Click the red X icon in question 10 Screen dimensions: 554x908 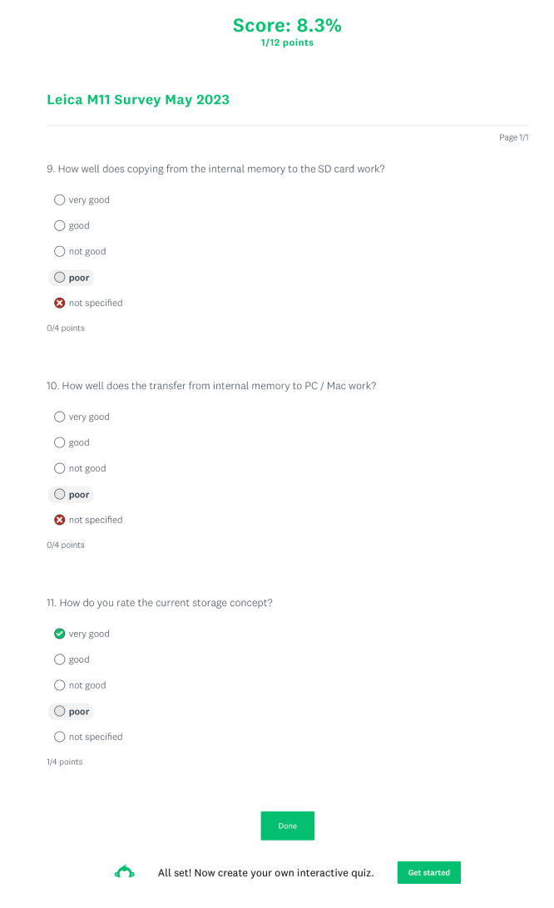(59, 520)
